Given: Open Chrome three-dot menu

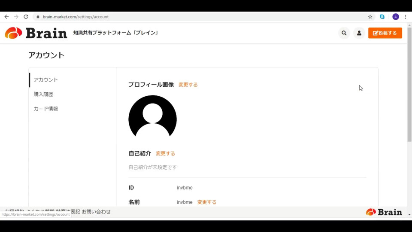Looking at the screenshot, I should tap(406, 17).
